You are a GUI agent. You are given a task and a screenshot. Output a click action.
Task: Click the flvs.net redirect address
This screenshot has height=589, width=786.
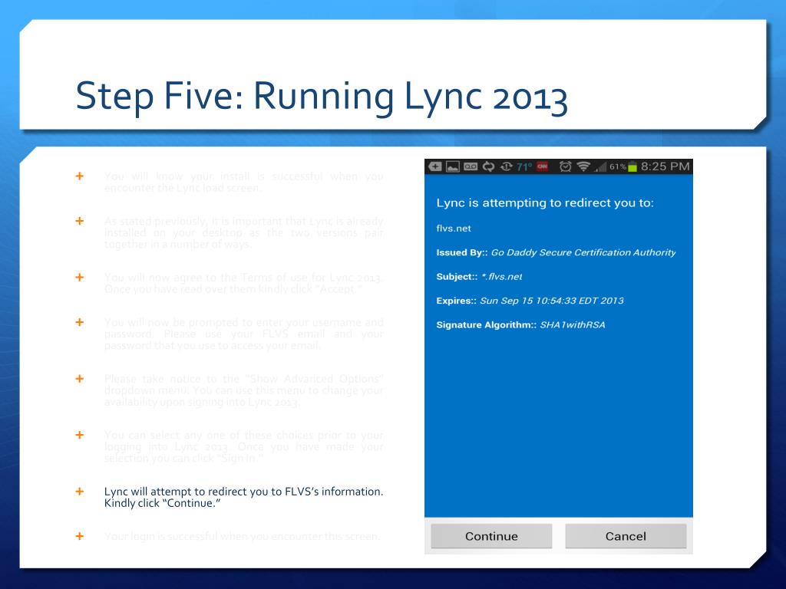454,229
